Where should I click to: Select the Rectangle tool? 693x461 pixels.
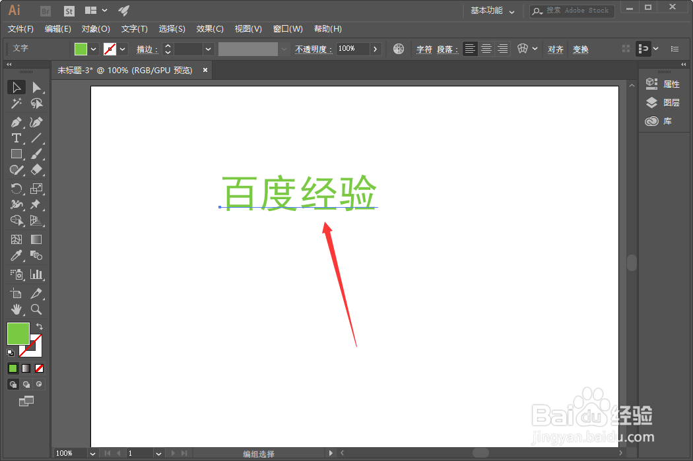(x=16, y=154)
